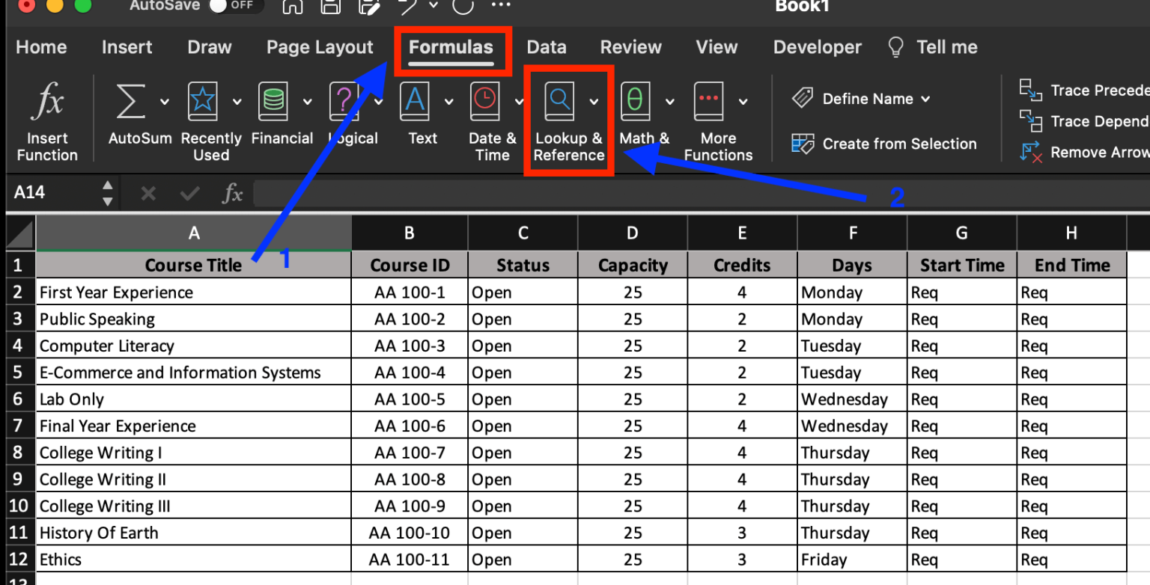This screenshot has height=585, width=1150.
Task: Select the Remove Arrows icon
Action: pos(1031,152)
